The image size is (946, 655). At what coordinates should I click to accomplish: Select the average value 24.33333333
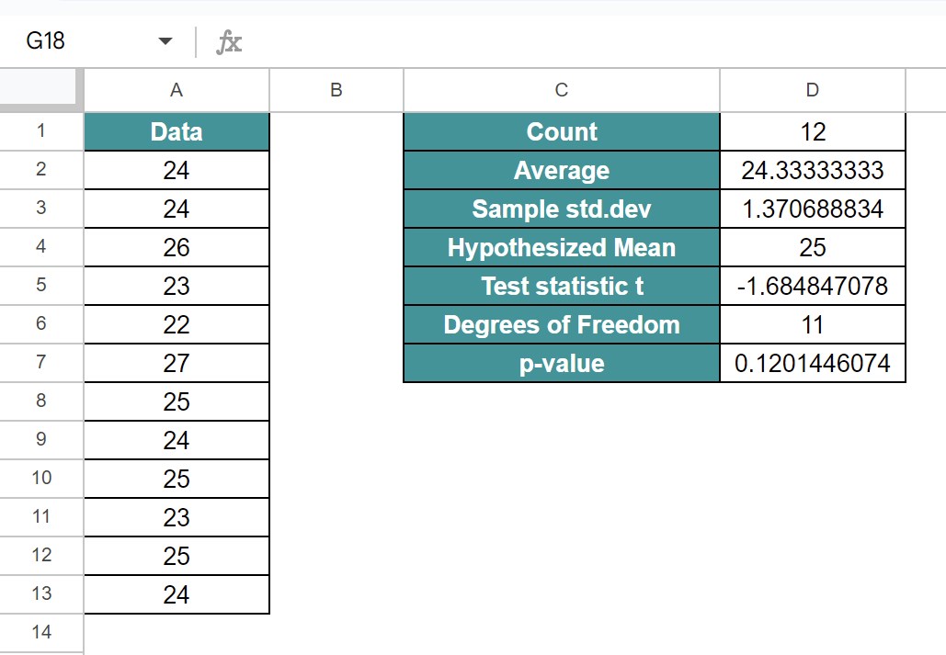click(x=813, y=170)
